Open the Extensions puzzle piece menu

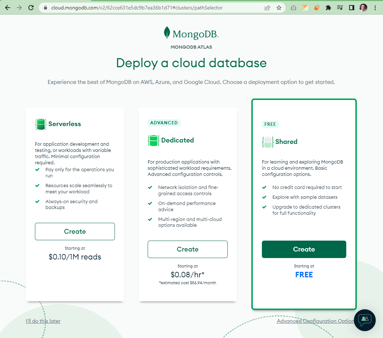328,8
